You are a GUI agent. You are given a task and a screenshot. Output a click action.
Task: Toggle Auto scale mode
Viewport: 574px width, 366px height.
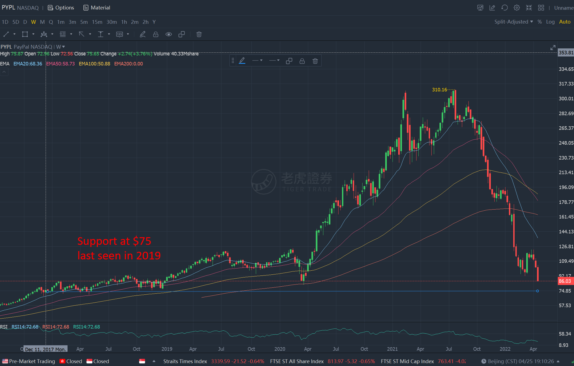click(x=565, y=22)
